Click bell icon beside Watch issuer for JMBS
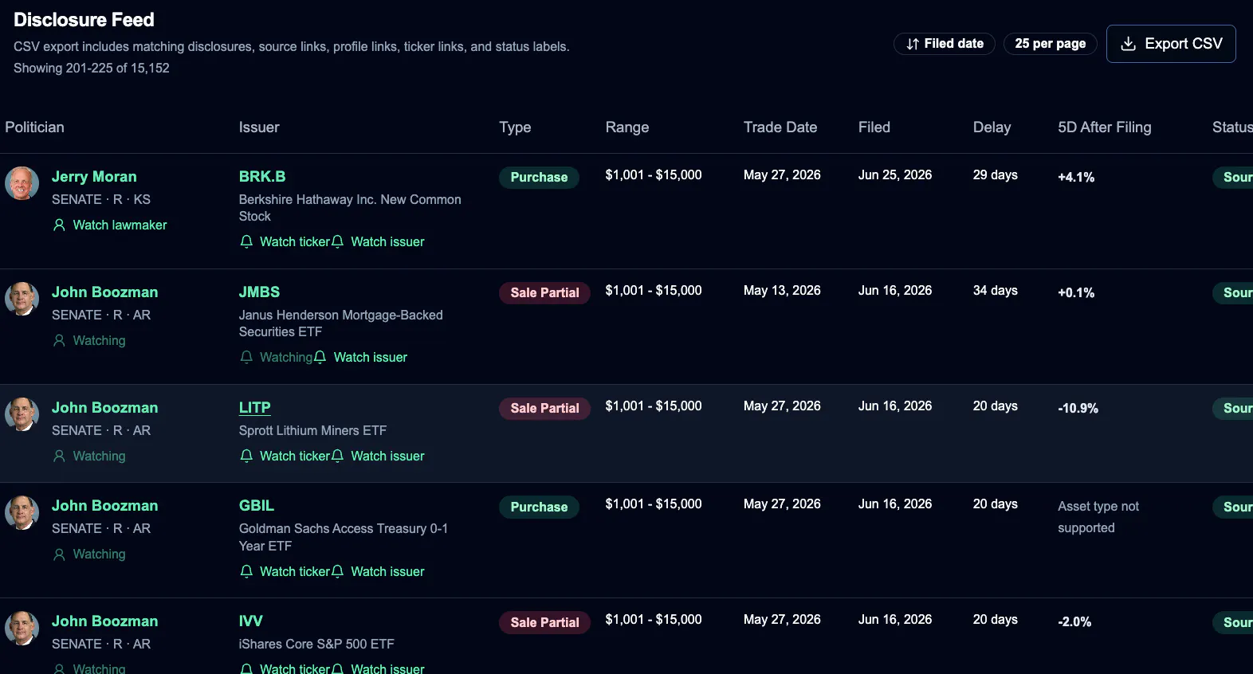Screen dimensions: 1253x674 (320, 357)
